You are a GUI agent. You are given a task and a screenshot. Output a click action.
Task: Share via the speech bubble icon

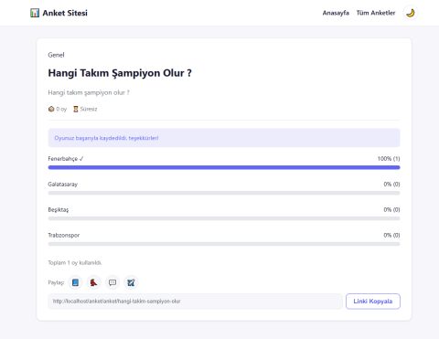coord(112,282)
